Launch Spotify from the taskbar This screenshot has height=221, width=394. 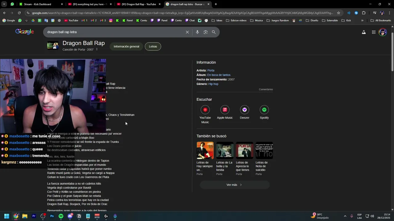pyautogui.click(x=61, y=216)
